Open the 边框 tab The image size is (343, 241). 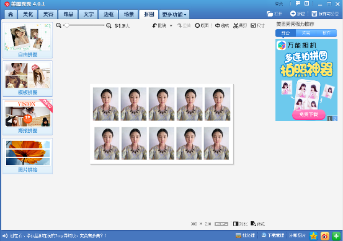(109, 14)
